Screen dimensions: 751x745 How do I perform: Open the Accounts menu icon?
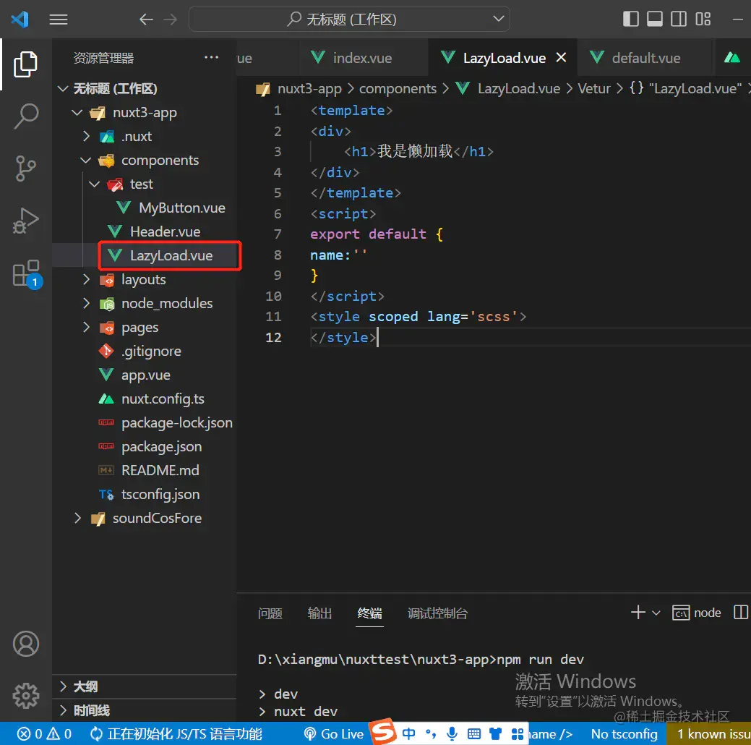[26, 643]
